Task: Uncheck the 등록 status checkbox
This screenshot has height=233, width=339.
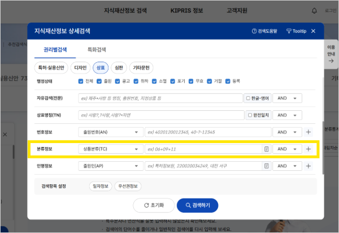Action: click(228, 81)
